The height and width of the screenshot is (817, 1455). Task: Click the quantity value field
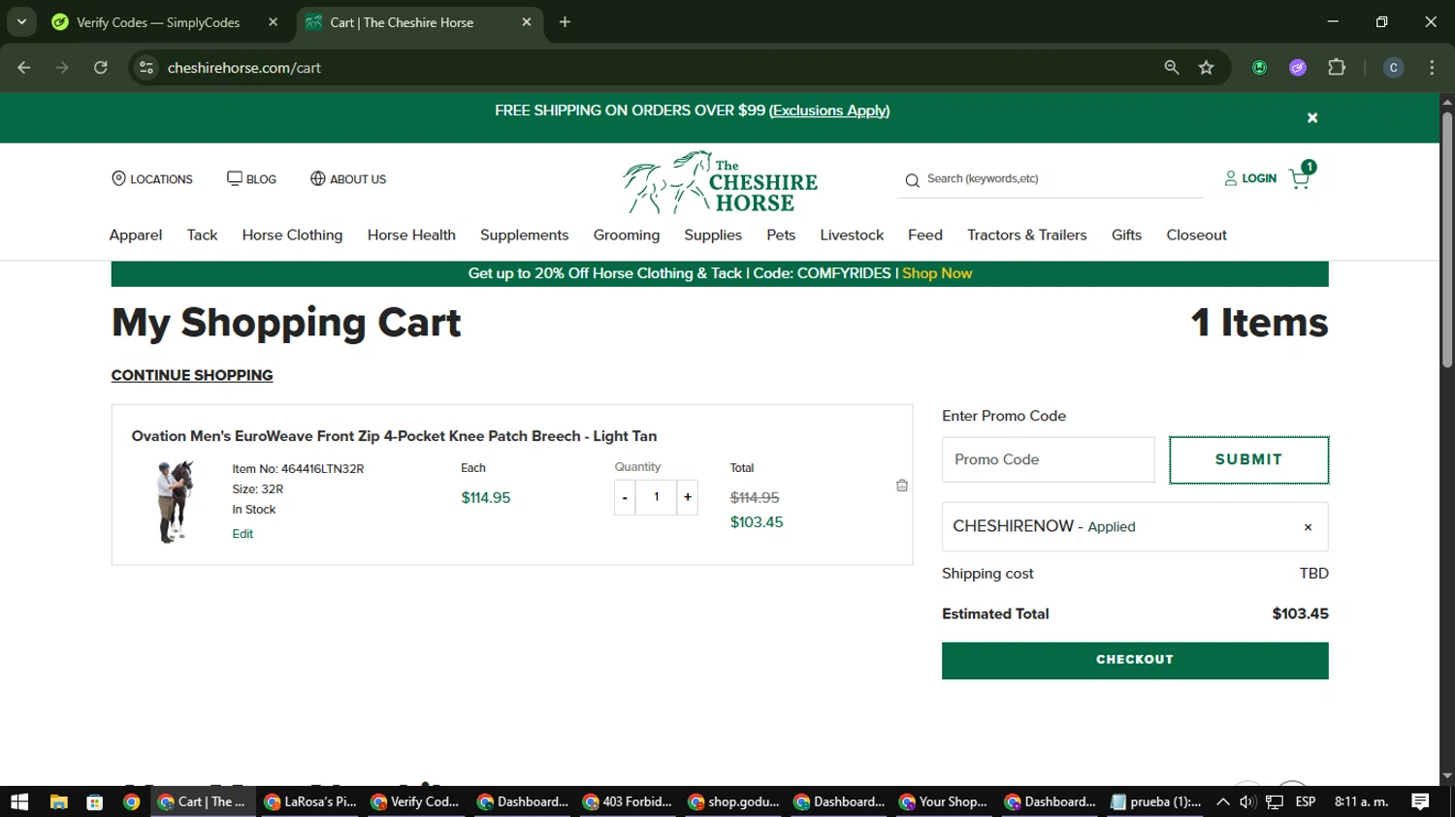coord(657,498)
